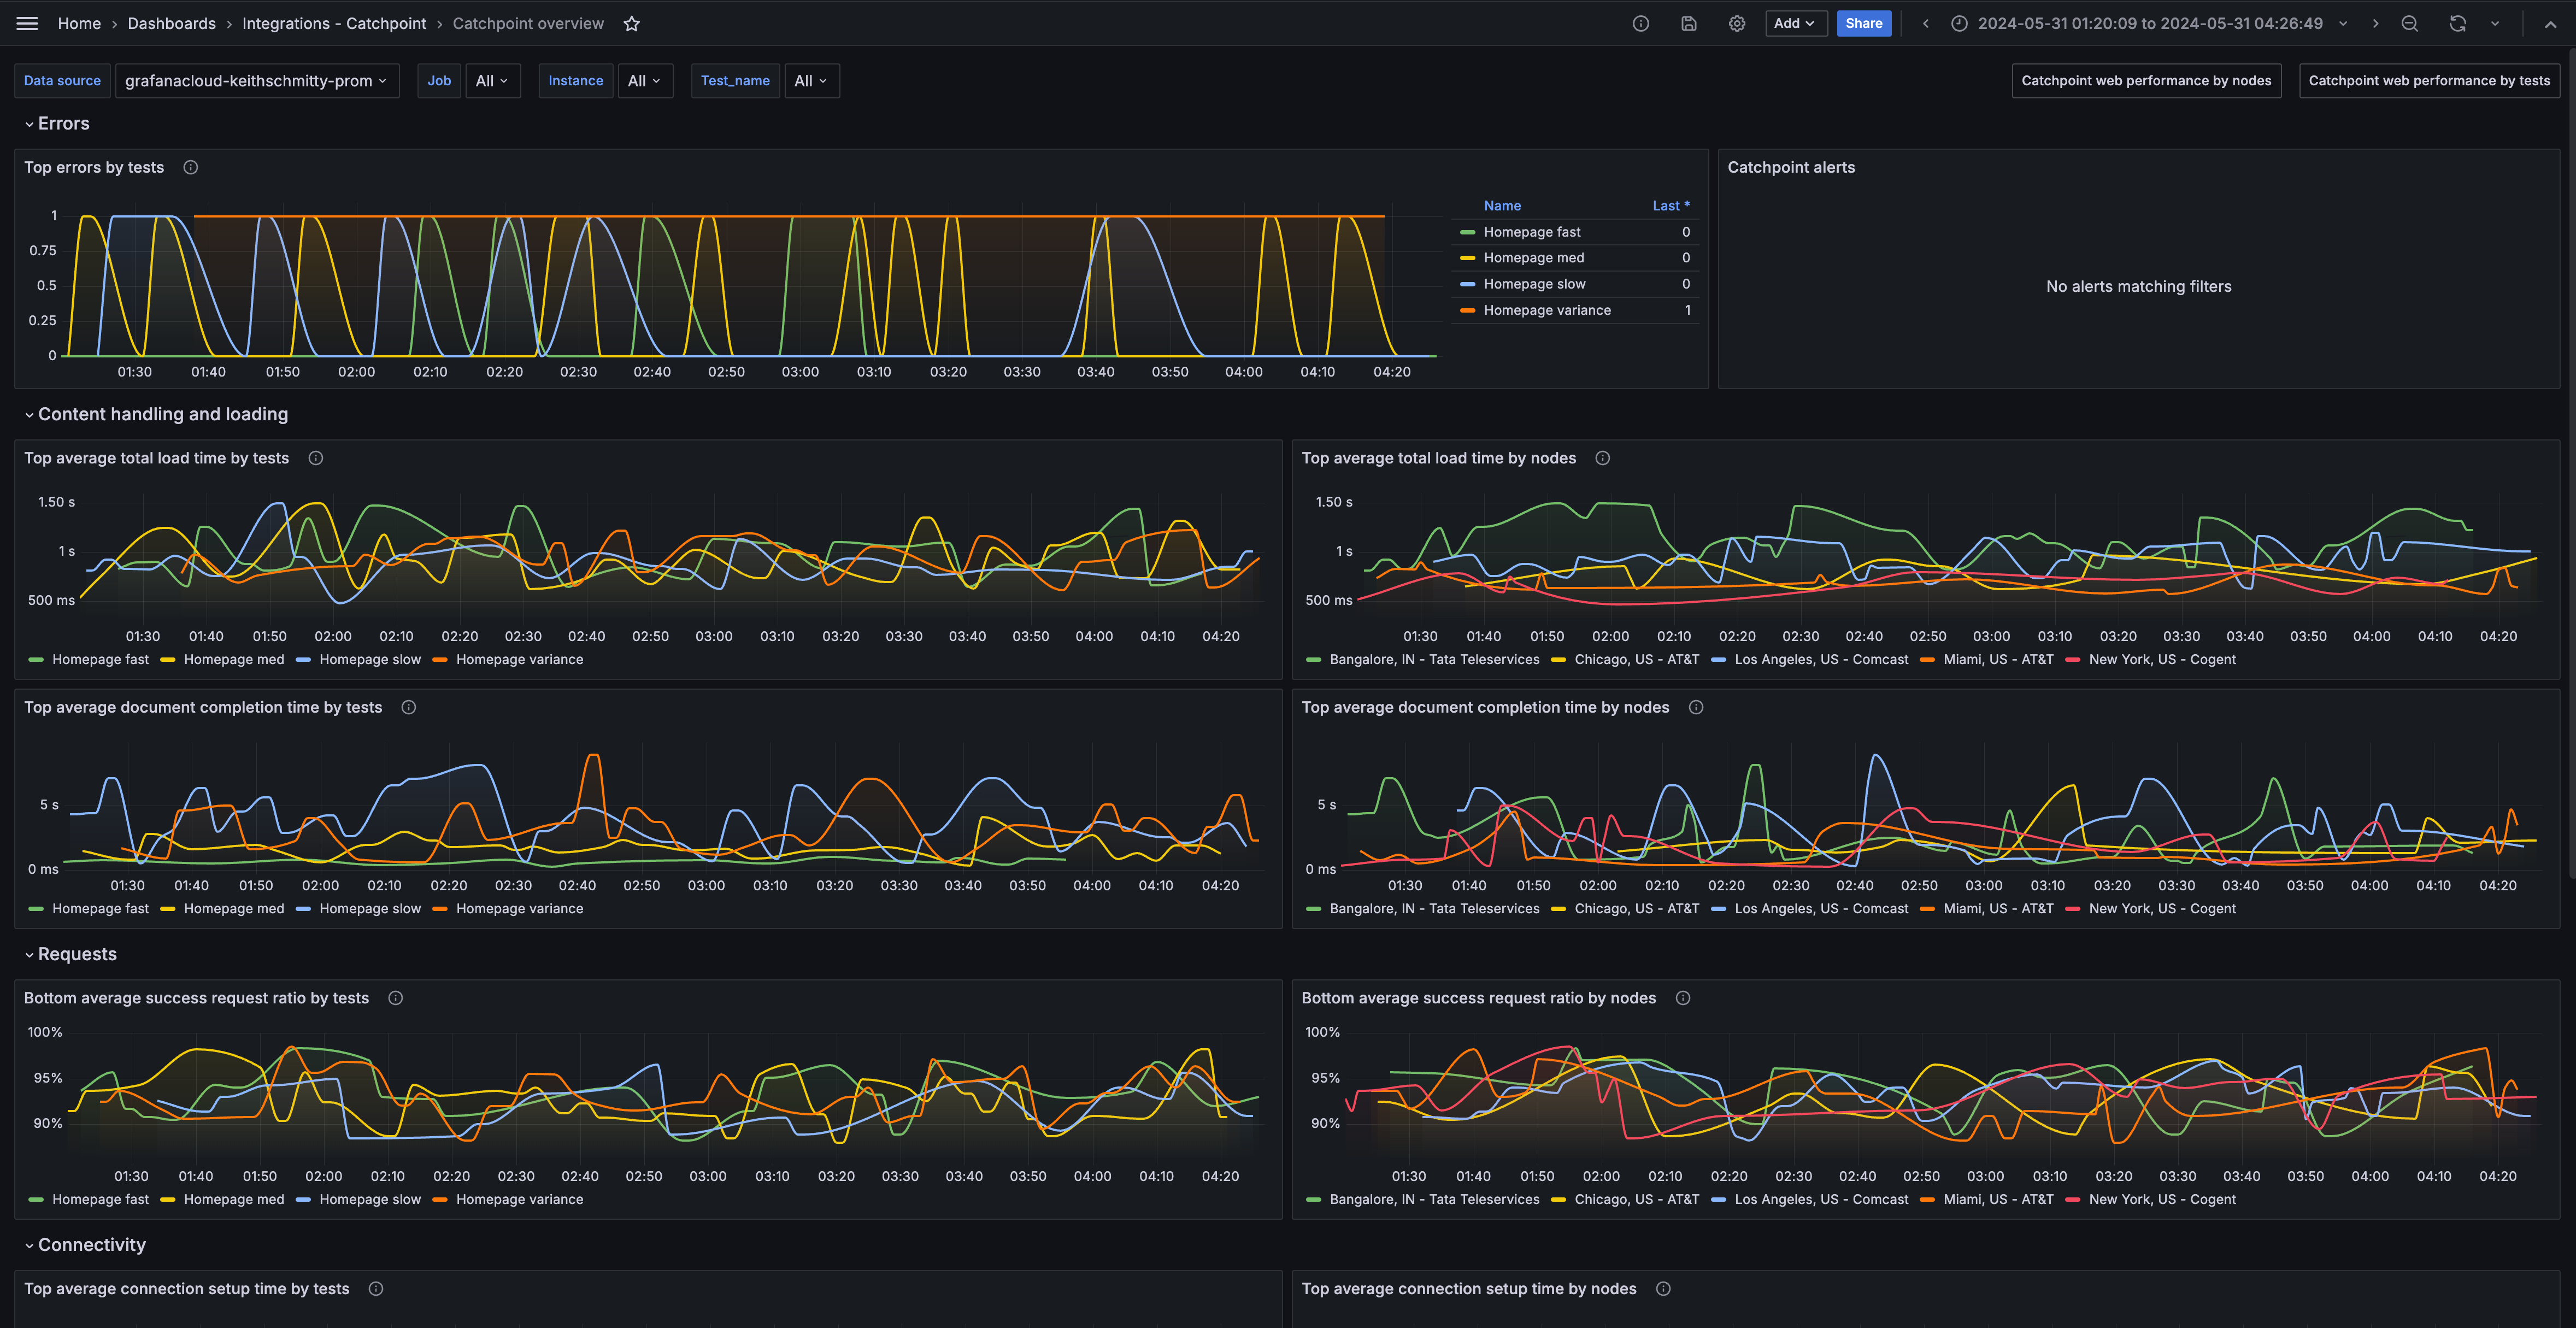The width and height of the screenshot is (2576, 1328).
Task: Toggle Homepage fast series in load time legend
Action: click(x=99, y=659)
